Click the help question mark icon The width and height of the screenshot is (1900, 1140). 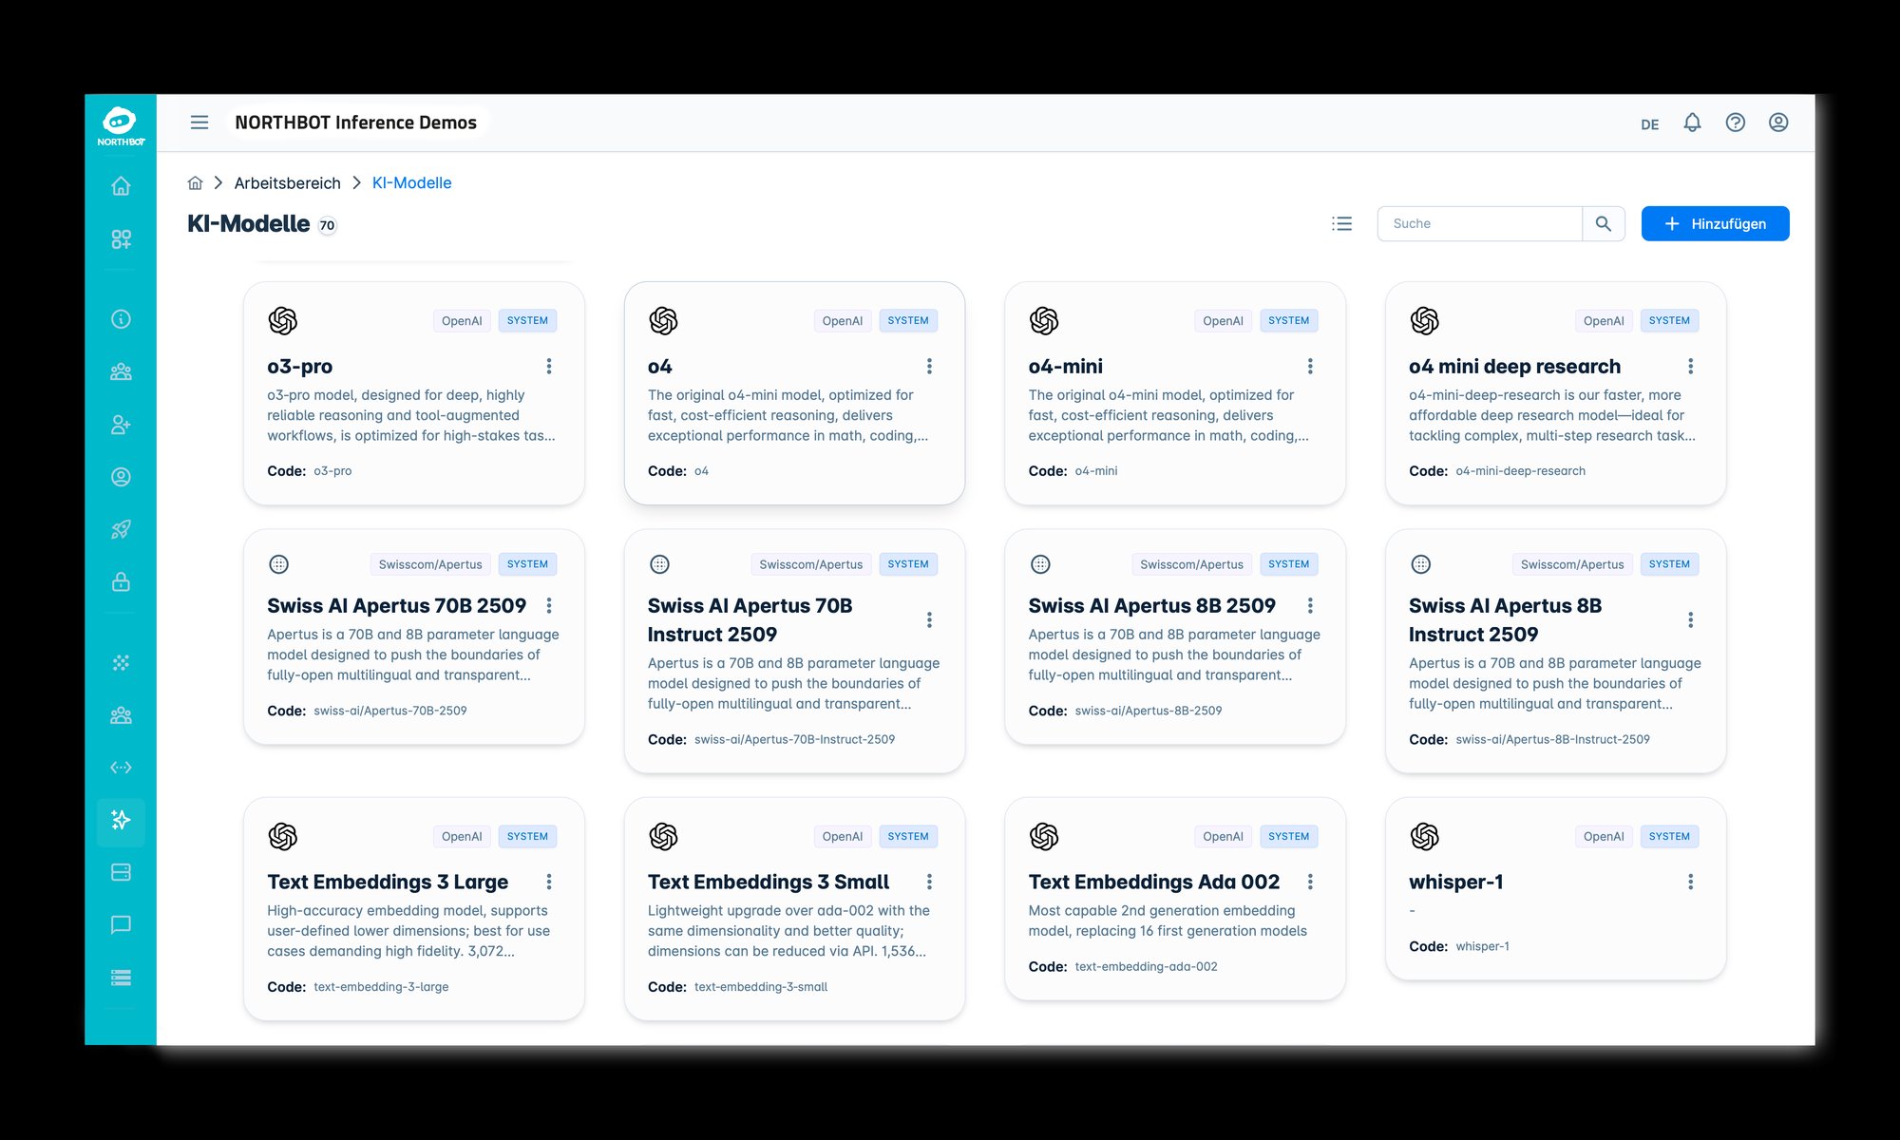pyautogui.click(x=1735, y=122)
